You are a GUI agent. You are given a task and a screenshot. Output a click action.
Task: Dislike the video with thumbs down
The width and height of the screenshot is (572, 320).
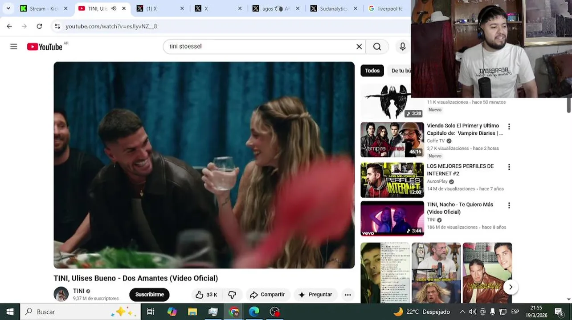click(232, 295)
